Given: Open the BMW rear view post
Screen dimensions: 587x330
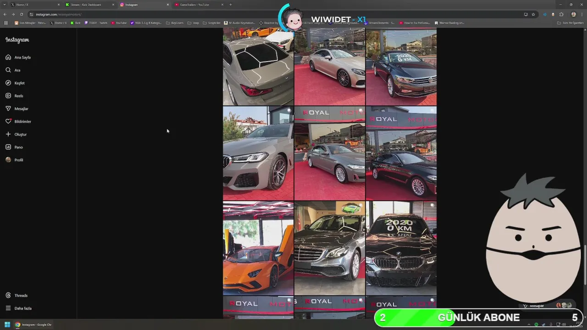Looking at the screenshot, I should pos(258,67).
